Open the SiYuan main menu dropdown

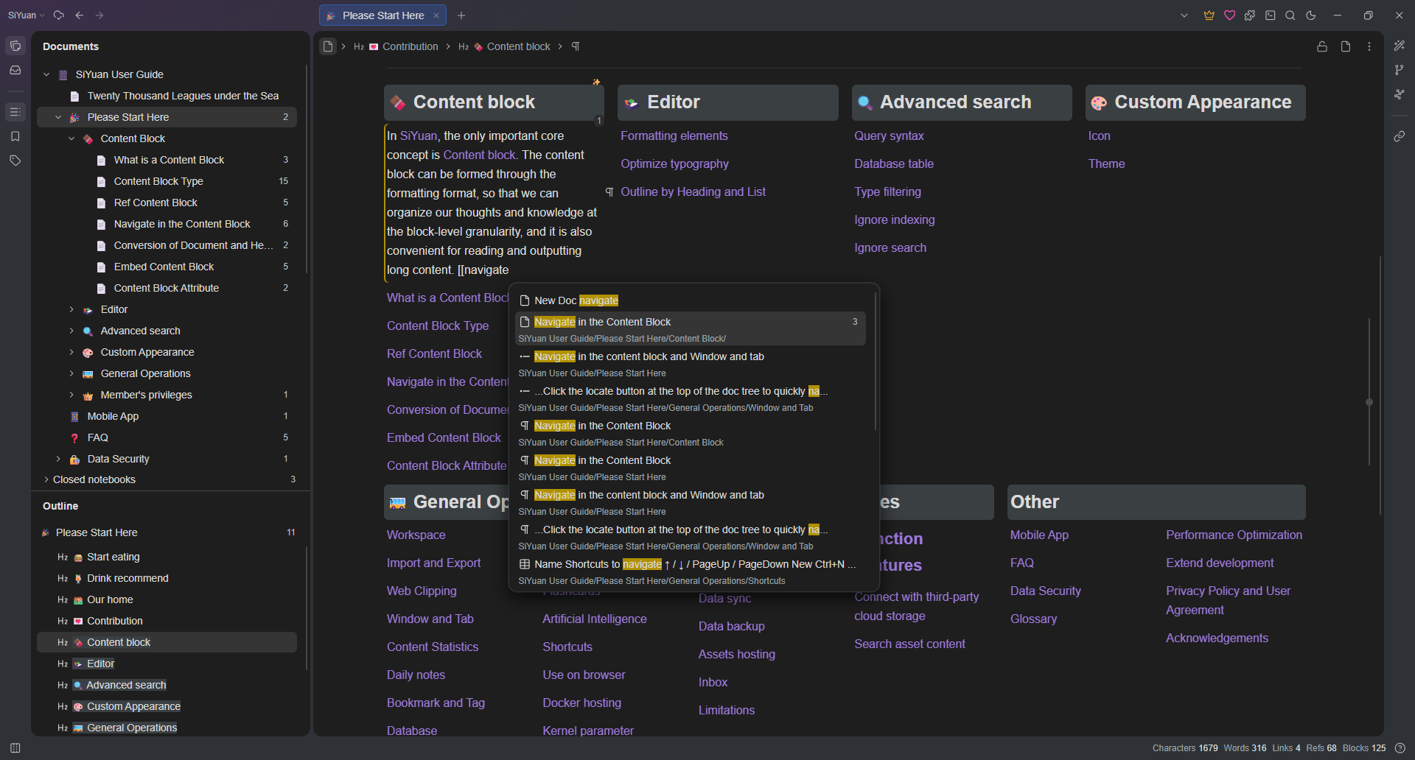(27, 15)
